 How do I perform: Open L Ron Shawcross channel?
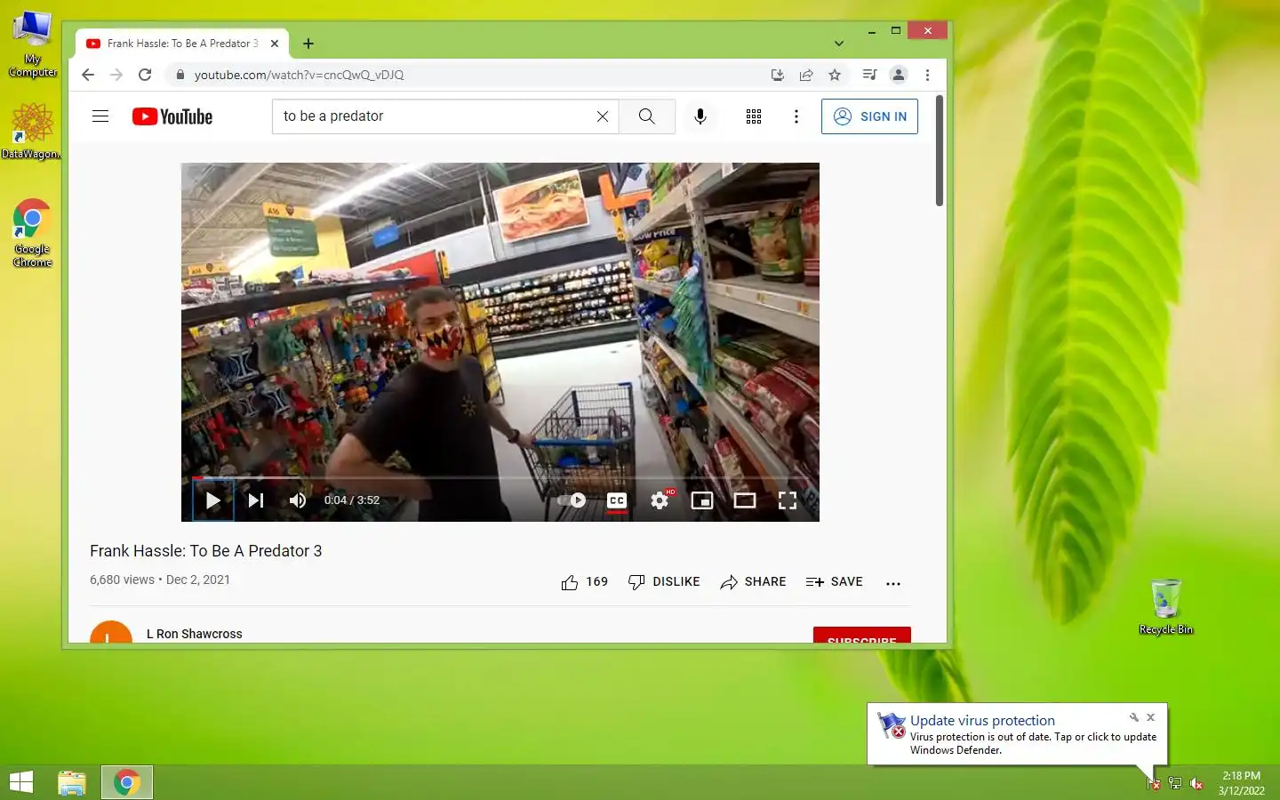(x=194, y=634)
